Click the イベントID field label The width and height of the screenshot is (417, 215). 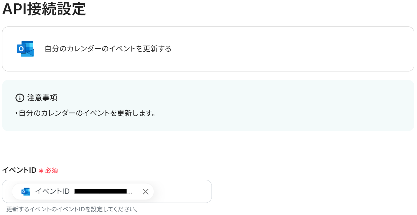point(19,170)
